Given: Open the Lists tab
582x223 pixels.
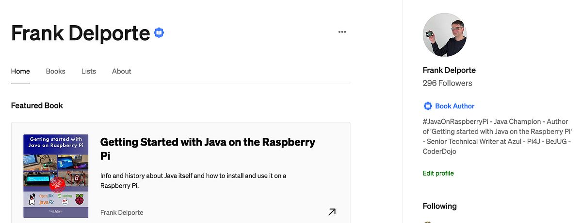Looking at the screenshot, I should [x=89, y=71].
